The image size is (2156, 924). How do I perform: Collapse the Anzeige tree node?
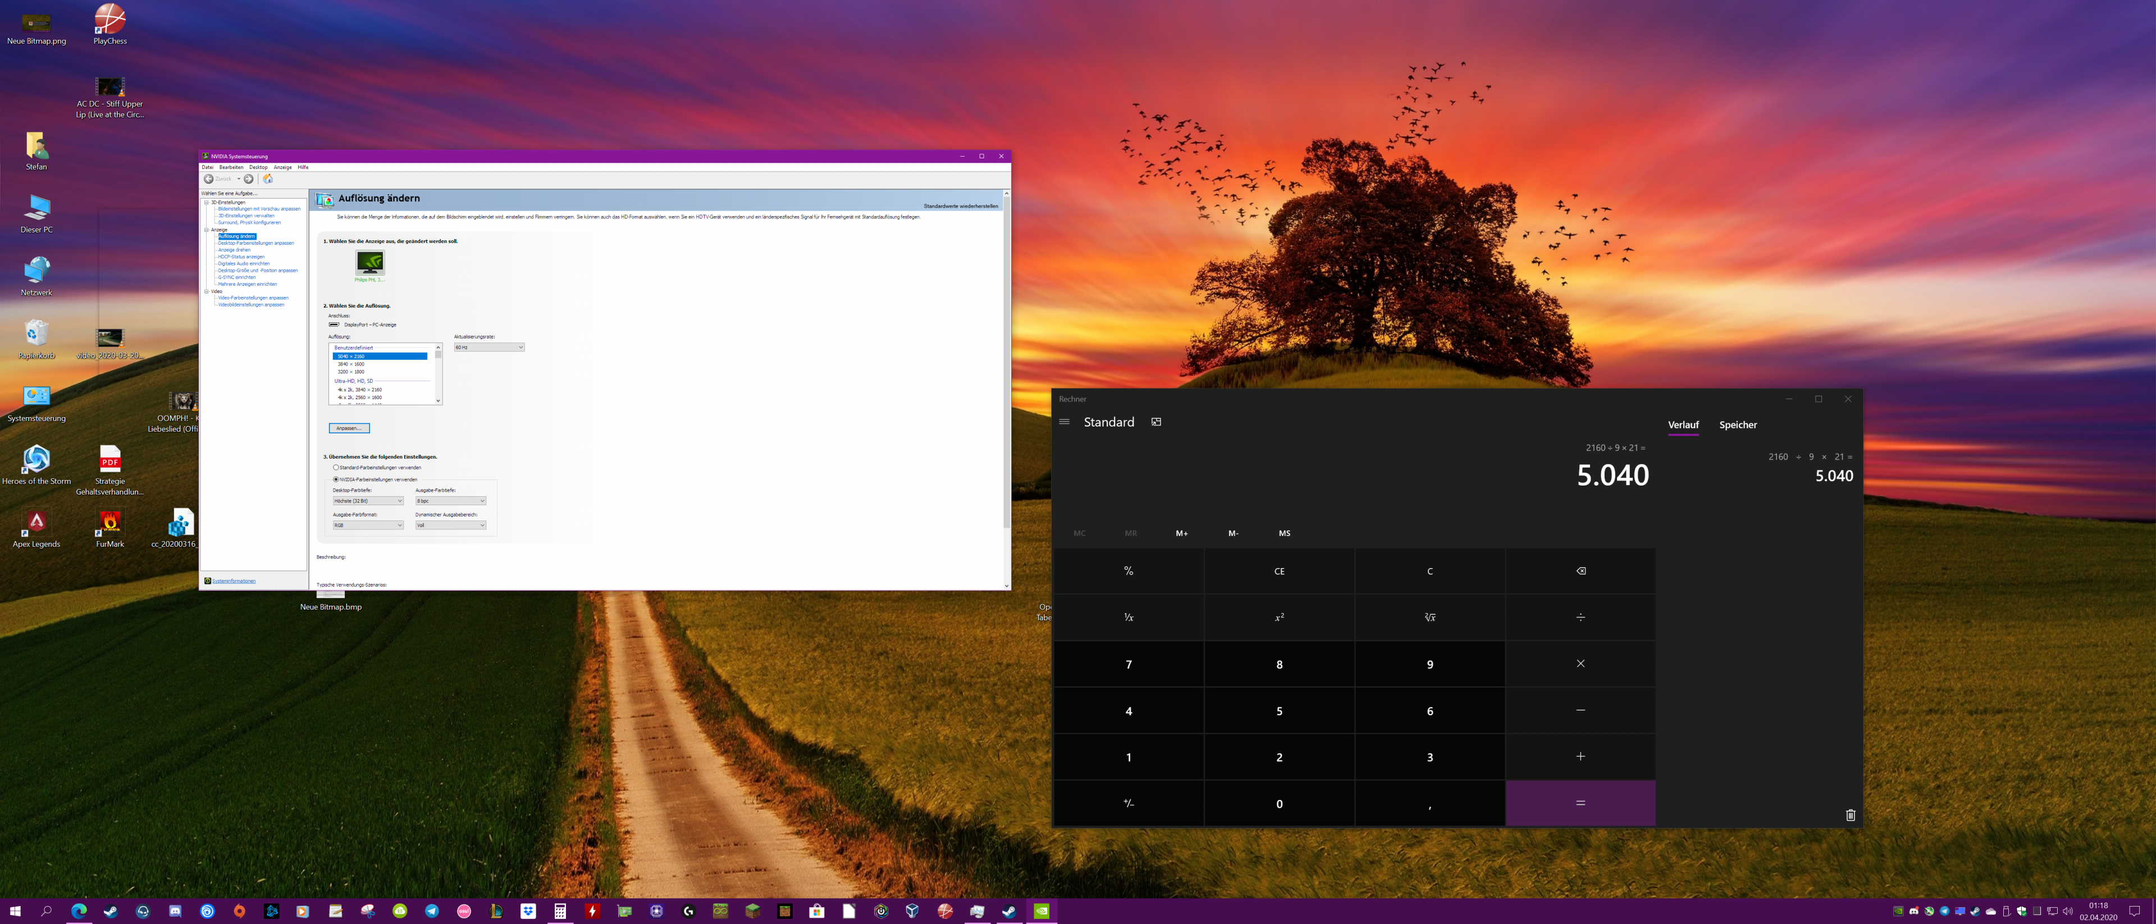(x=206, y=230)
